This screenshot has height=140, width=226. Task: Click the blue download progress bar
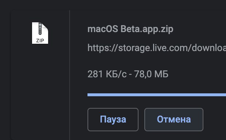pyautogui.click(x=157, y=95)
